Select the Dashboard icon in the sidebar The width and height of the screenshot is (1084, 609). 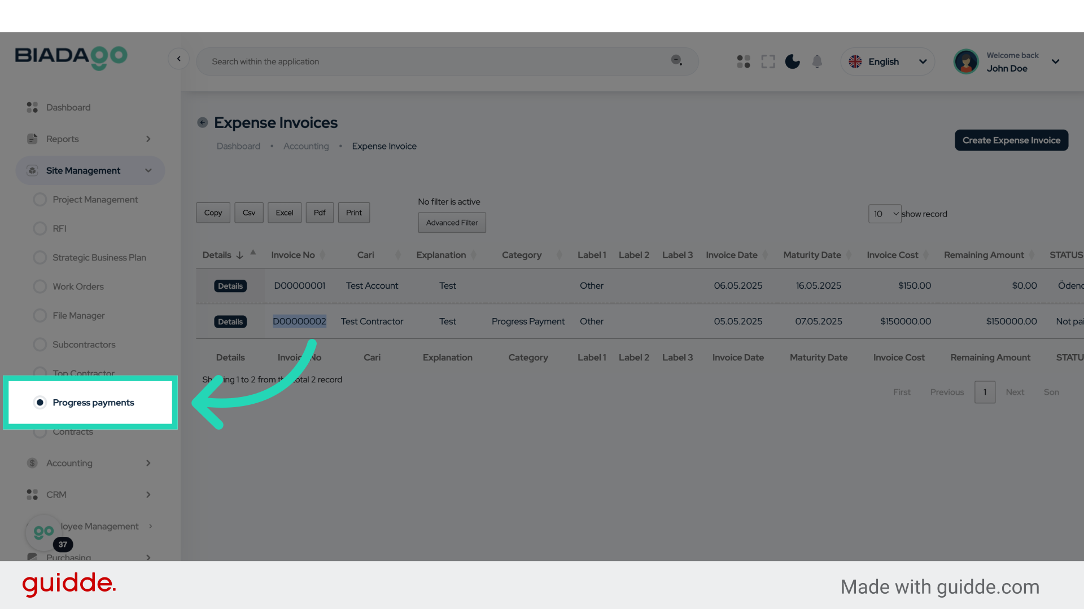pos(31,107)
